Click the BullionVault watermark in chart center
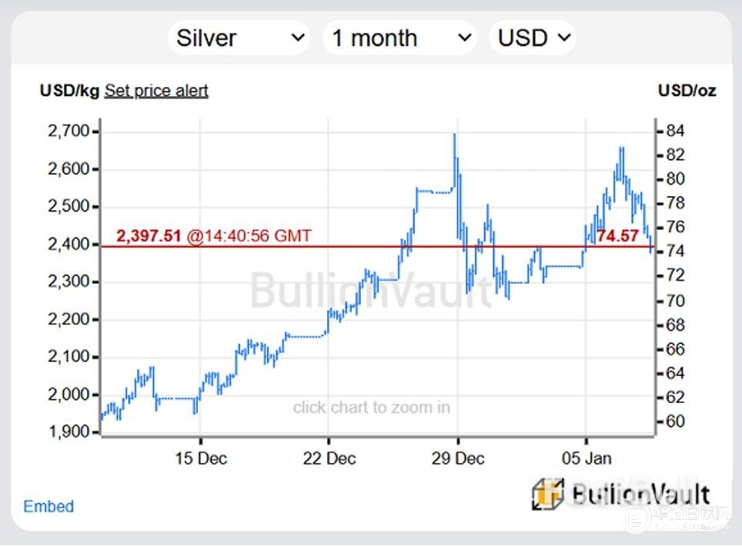Screen dimensions: 742x546 pos(371,291)
